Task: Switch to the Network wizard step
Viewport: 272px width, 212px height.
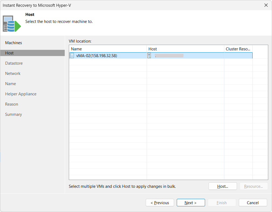Action: pyautogui.click(x=13, y=74)
